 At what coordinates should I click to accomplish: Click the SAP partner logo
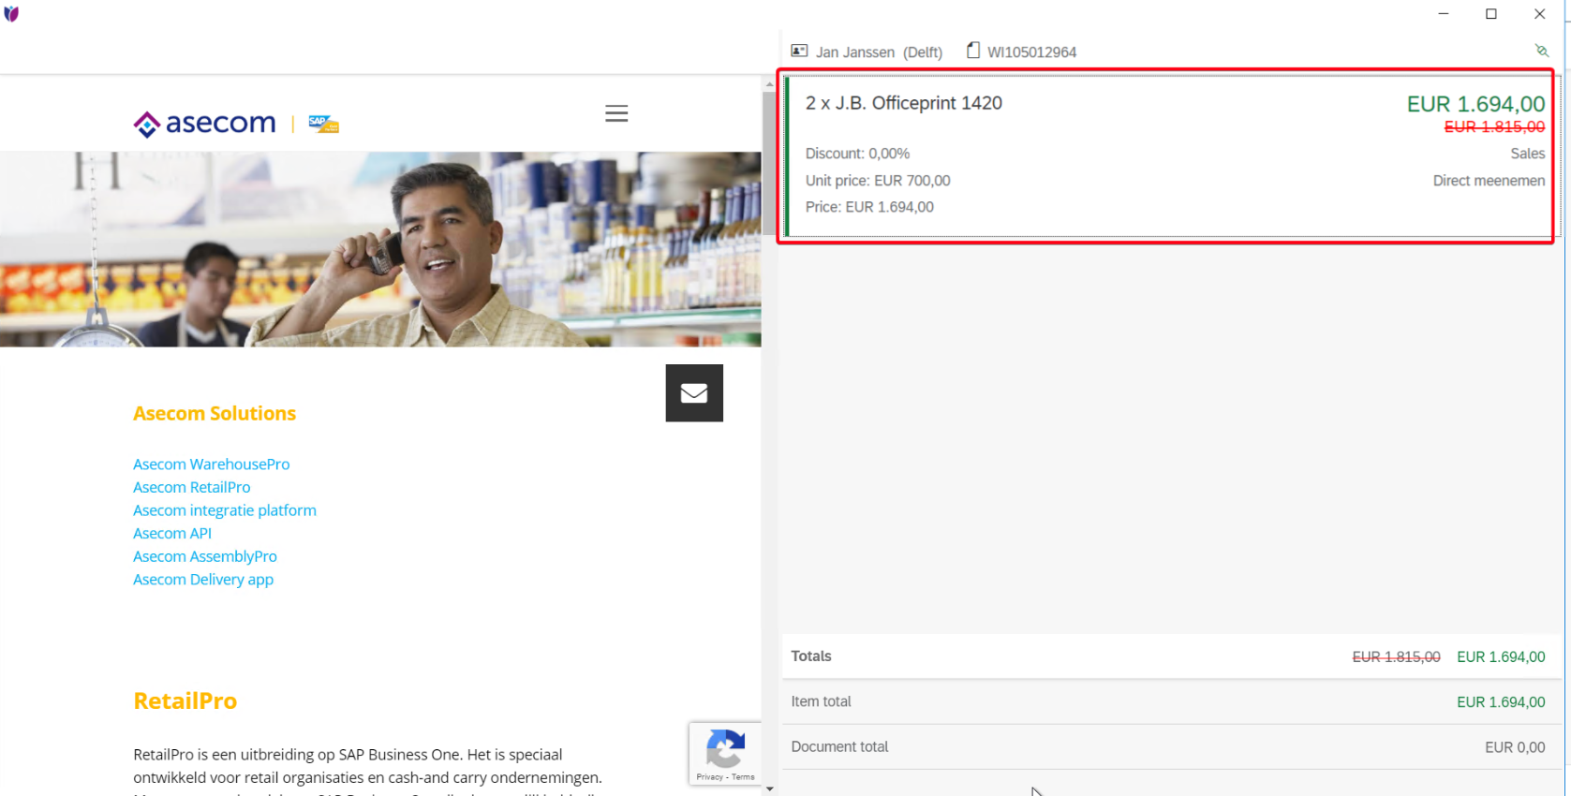tap(323, 124)
